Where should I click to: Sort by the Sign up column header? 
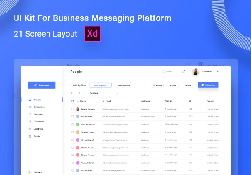pos(169,101)
